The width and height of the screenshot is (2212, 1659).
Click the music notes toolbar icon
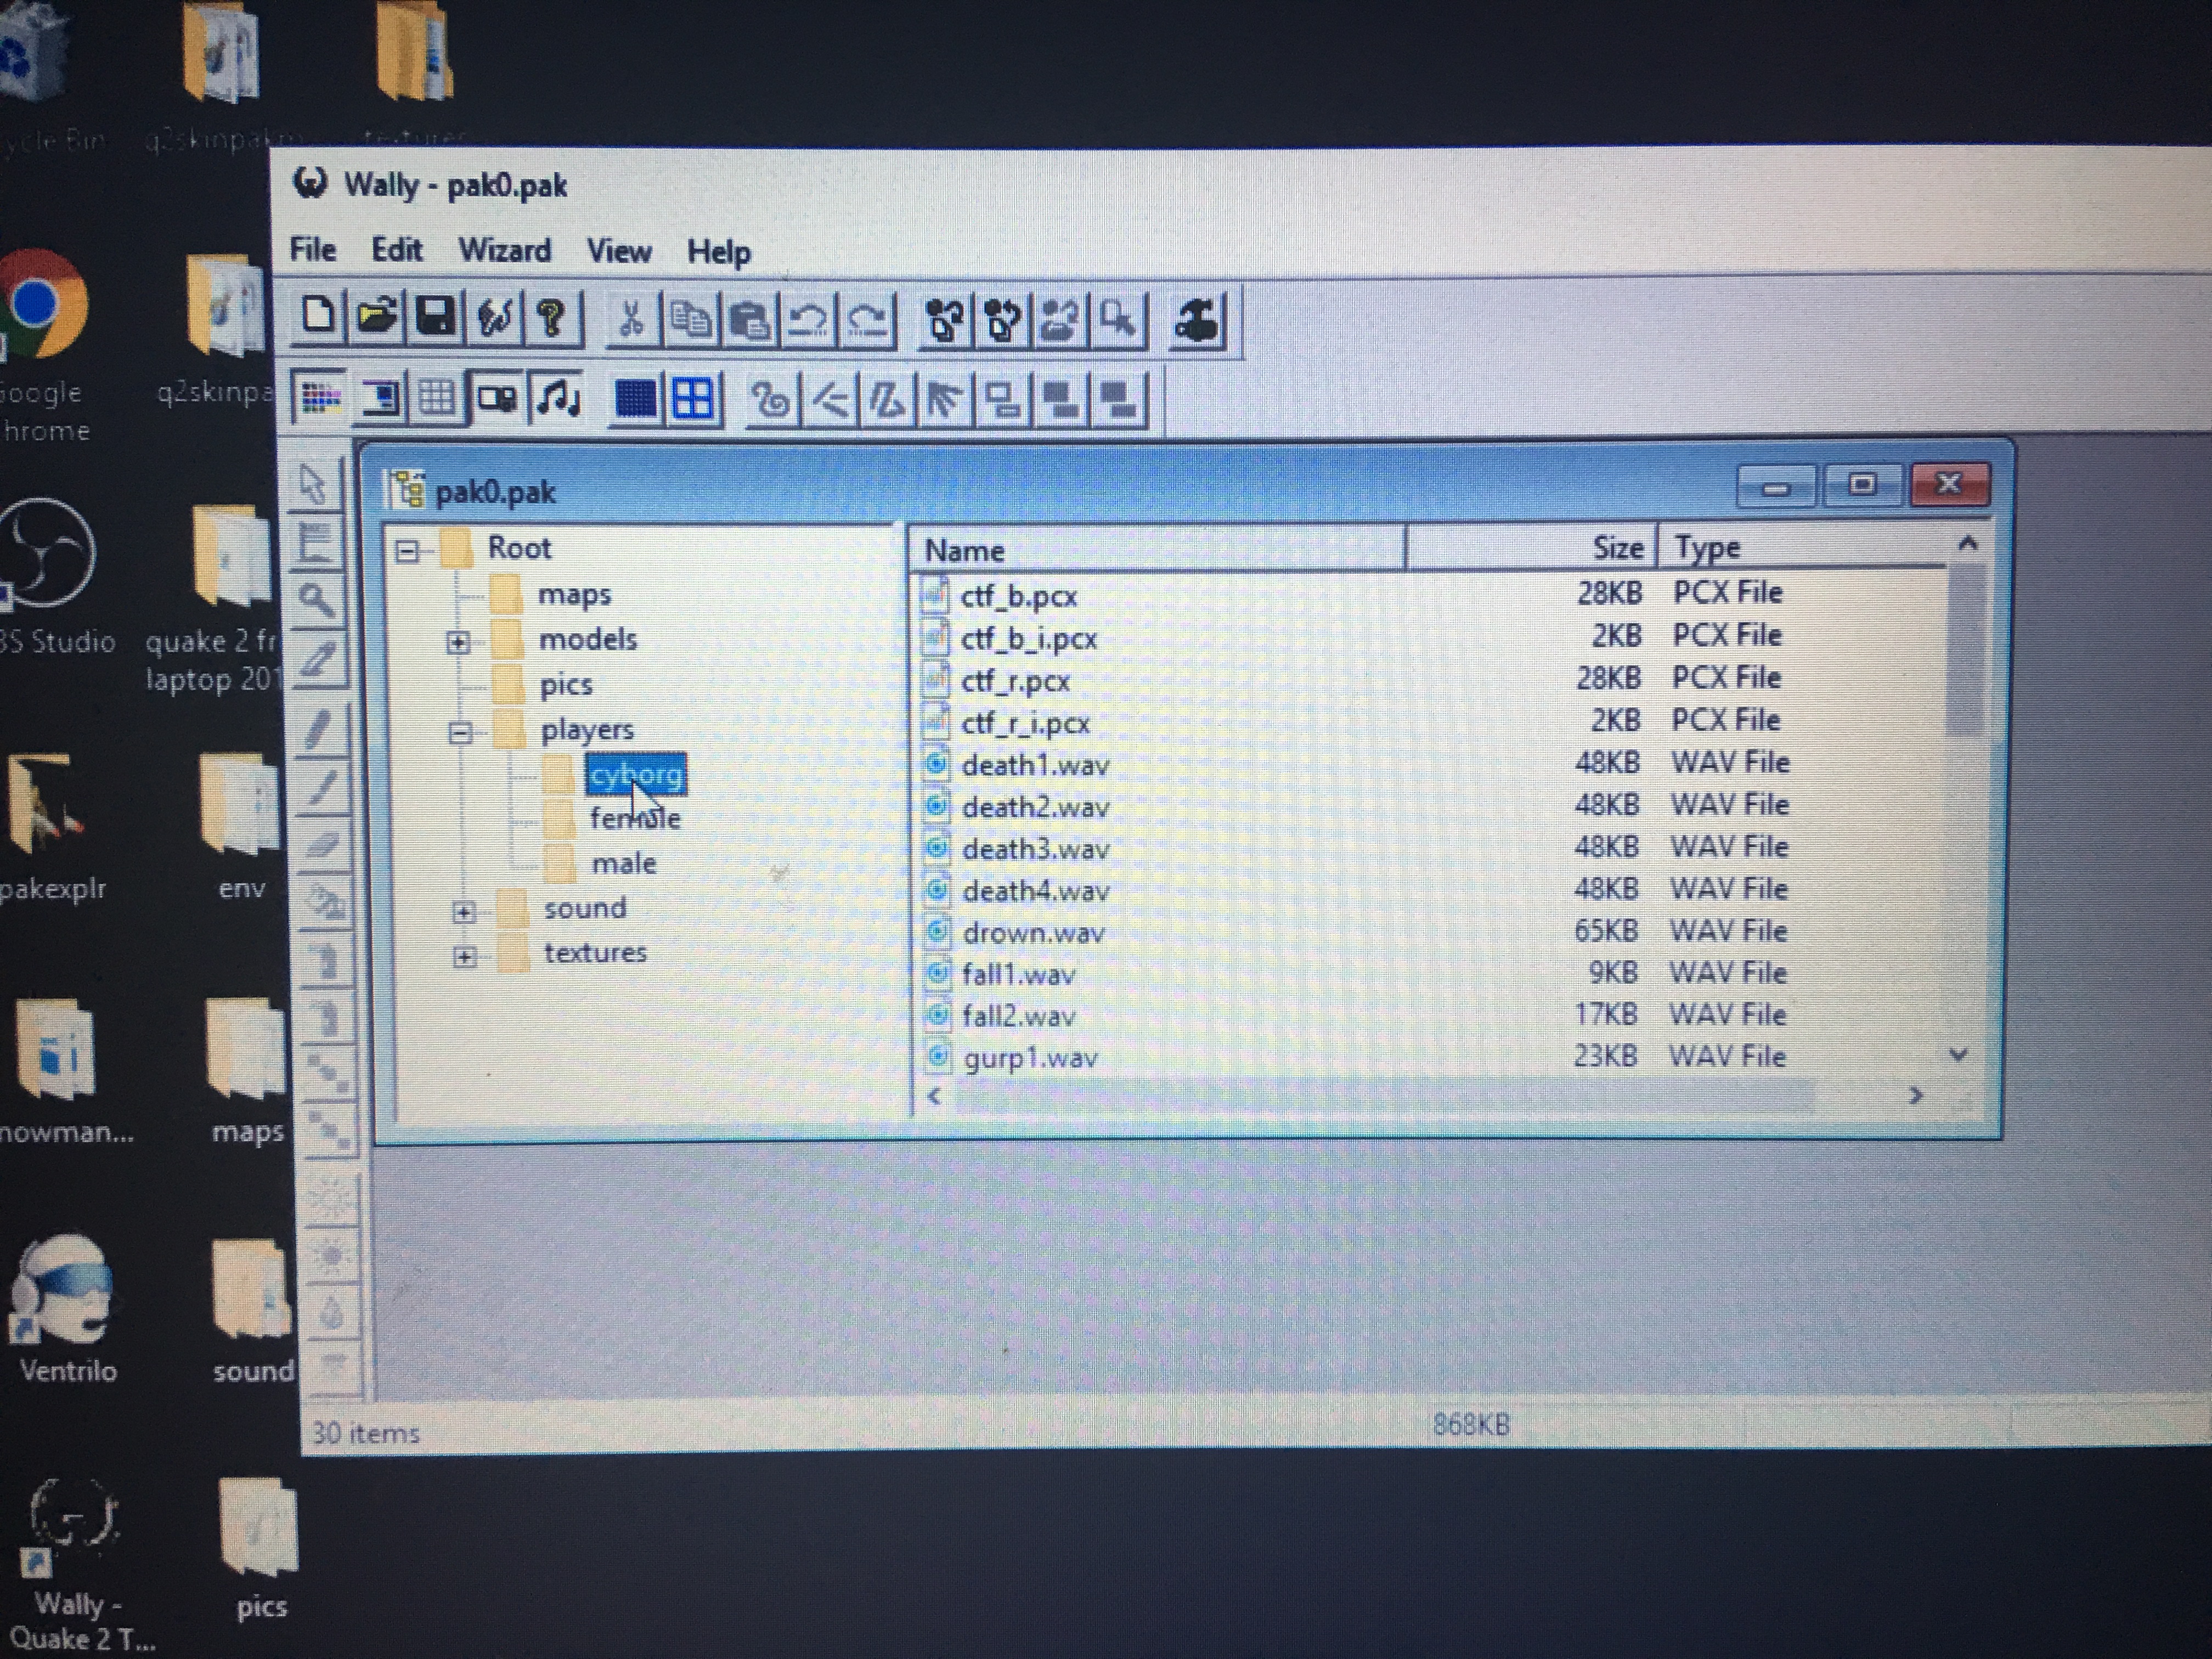tap(558, 399)
